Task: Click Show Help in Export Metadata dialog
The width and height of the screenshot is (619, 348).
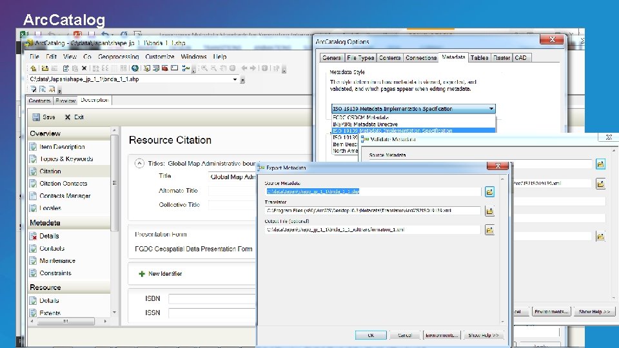Action: [x=483, y=335]
